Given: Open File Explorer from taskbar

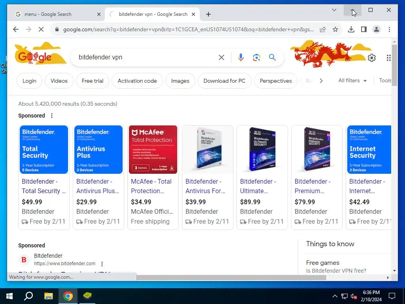Looking at the screenshot, I should pyautogui.click(x=48, y=296).
